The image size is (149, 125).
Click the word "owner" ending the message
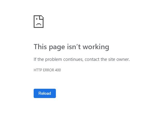pos(123,59)
